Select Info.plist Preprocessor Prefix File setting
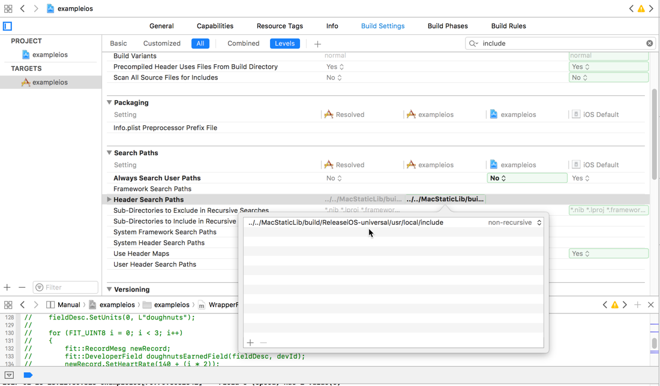The width and height of the screenshot is (660, 386). point(165,128)
